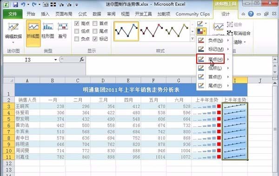Open the Clear (清除) dropdown arrow
The width and height of the screenshot is (279, 176).
[x=245, y=42]
